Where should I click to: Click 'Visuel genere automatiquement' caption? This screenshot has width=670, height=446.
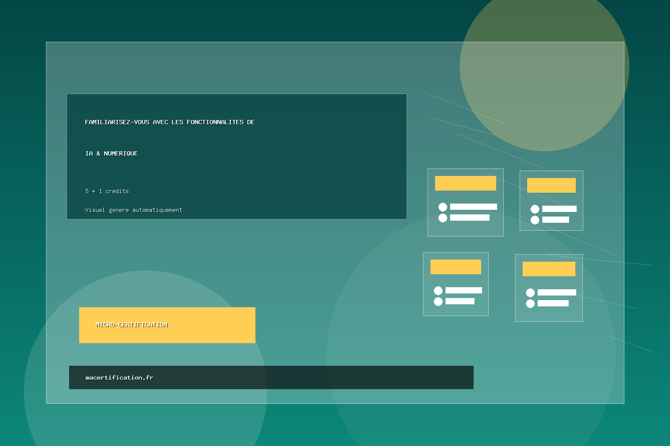[134, 210]
